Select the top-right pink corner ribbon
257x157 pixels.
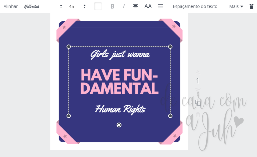172,29
